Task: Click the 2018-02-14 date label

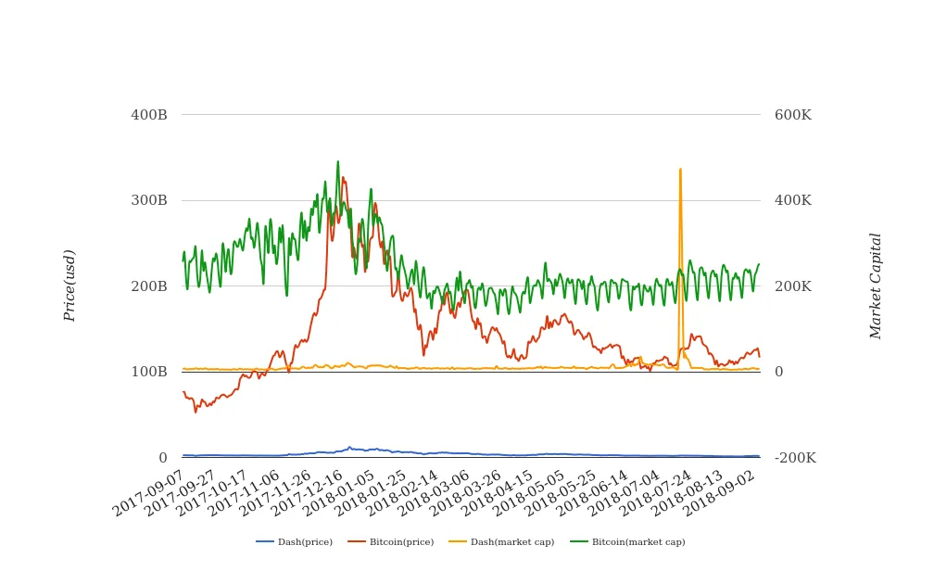Action: click(x=401, y=493)
